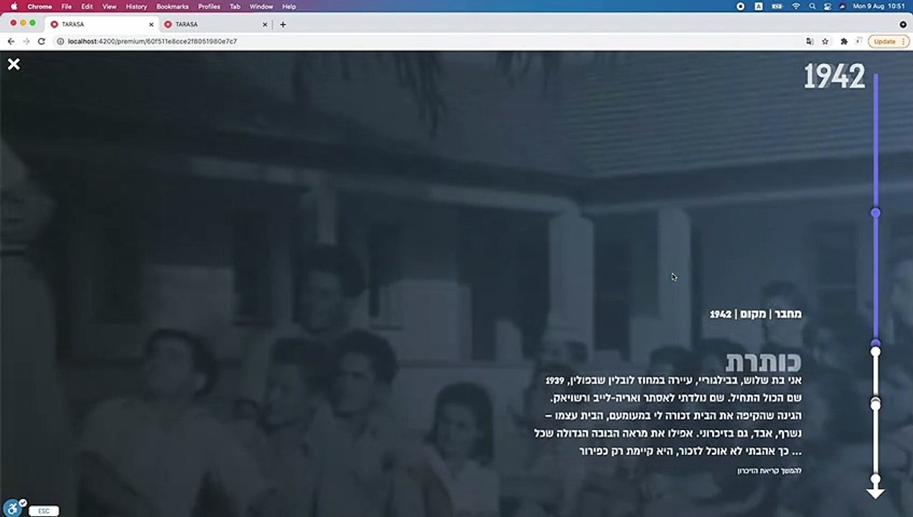913x517 pixels.
Task: Reload the page
Action: tap(41, 42)
